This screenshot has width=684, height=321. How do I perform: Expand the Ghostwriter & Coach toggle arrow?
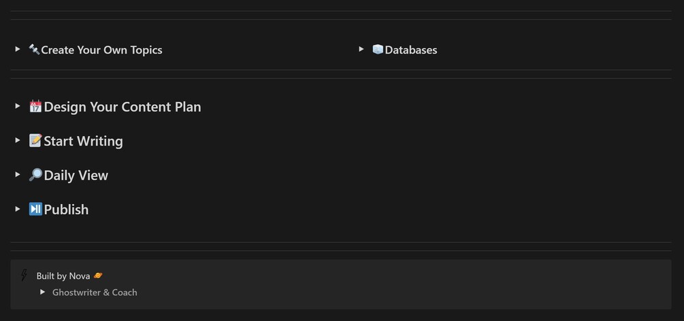pos(43,292)
